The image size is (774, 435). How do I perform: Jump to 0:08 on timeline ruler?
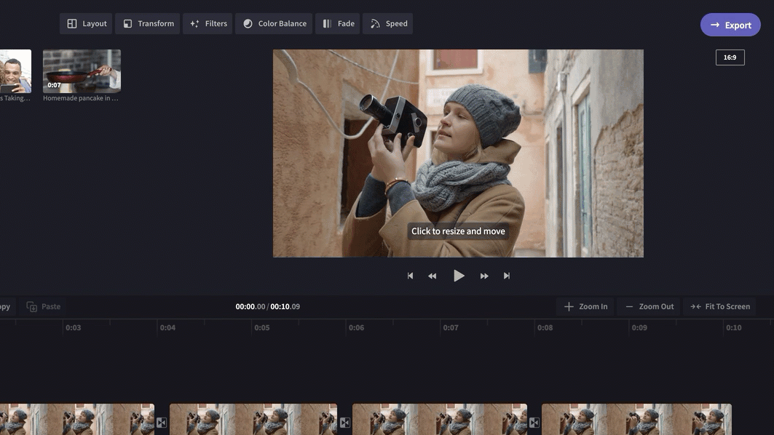pyautogui.click(x=545, y=327)
